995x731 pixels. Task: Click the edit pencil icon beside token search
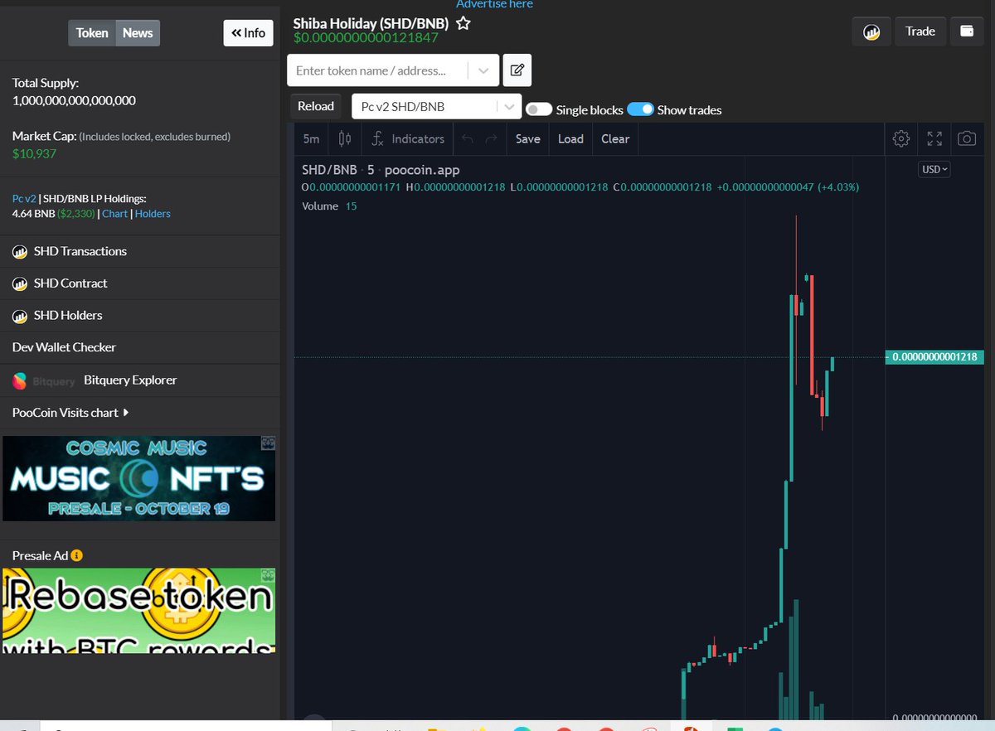pos(517,70)
